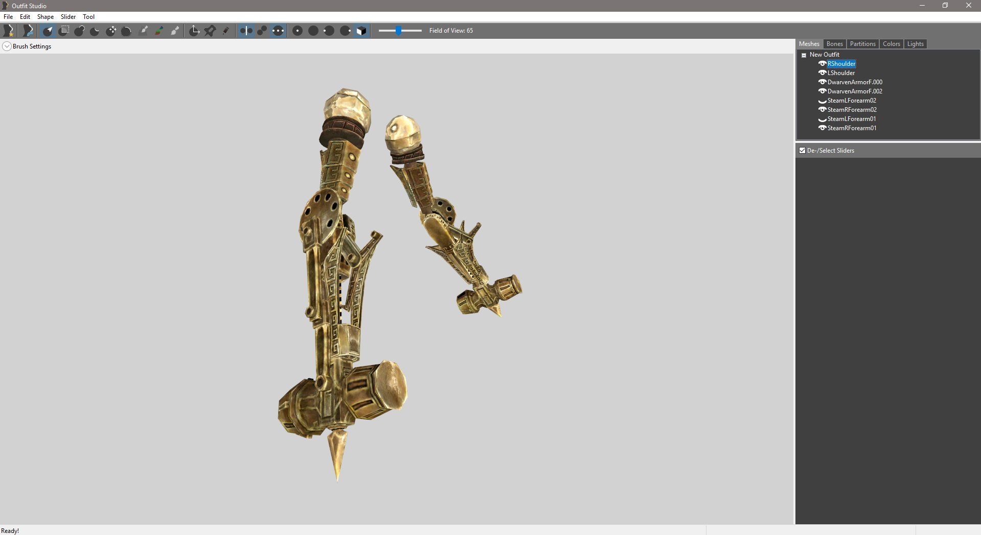Viewport: 981px width, 535px height.
Task: Switch to the Bones tab
Action: 835,44
